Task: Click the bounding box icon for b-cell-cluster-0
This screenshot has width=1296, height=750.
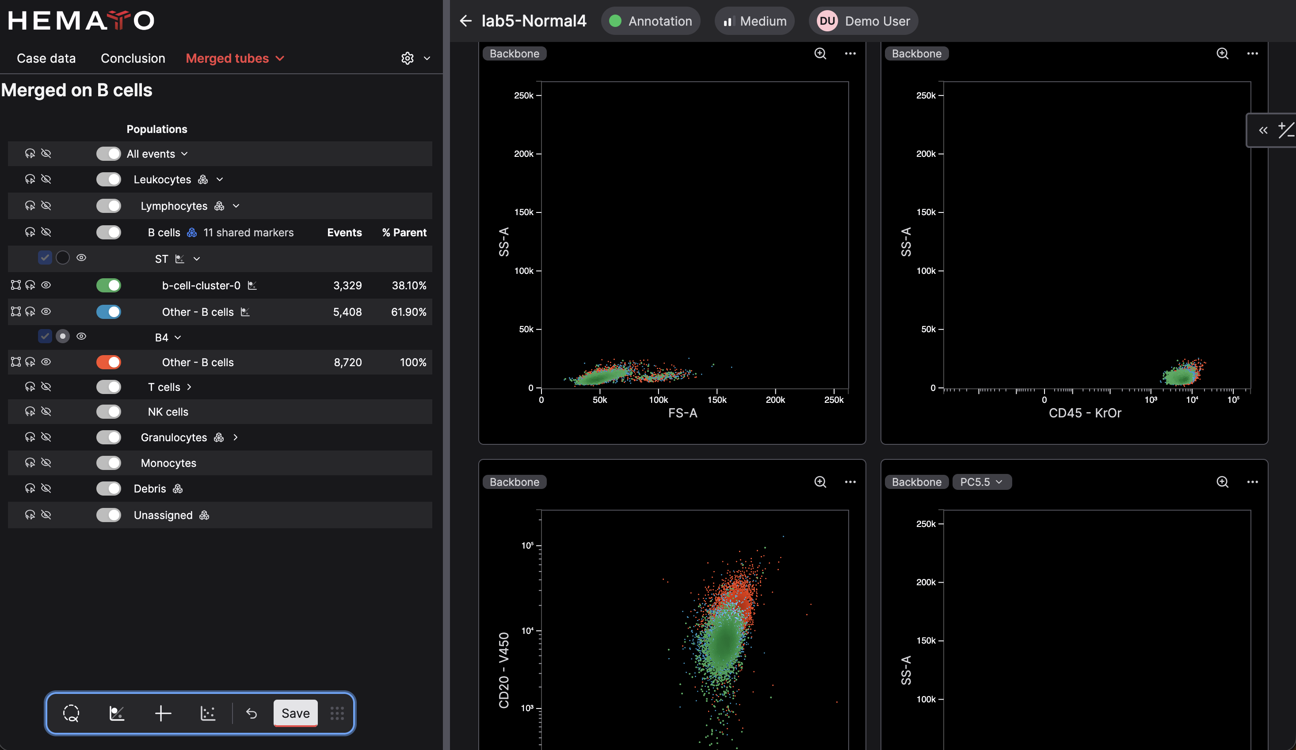Action: 16,285
